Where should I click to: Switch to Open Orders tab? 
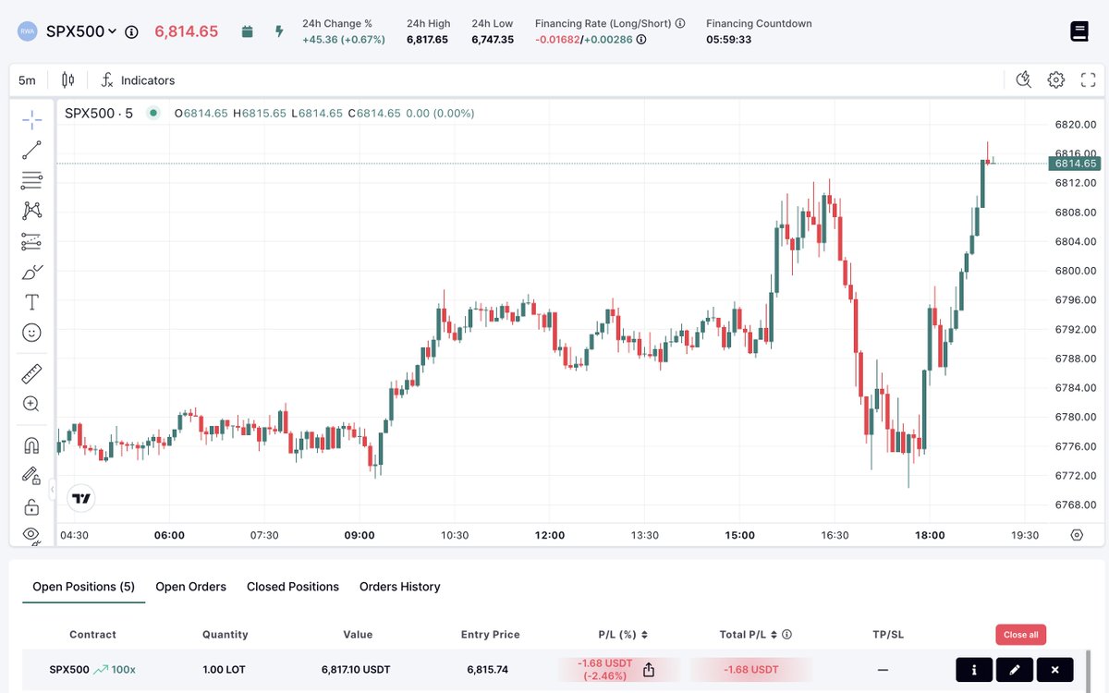point(190,587)
